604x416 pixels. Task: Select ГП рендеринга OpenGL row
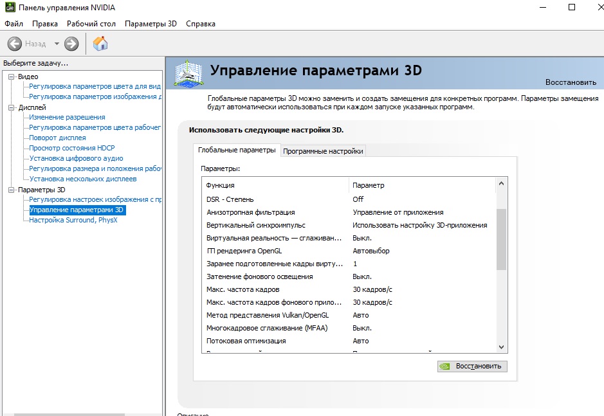(348, 251)
